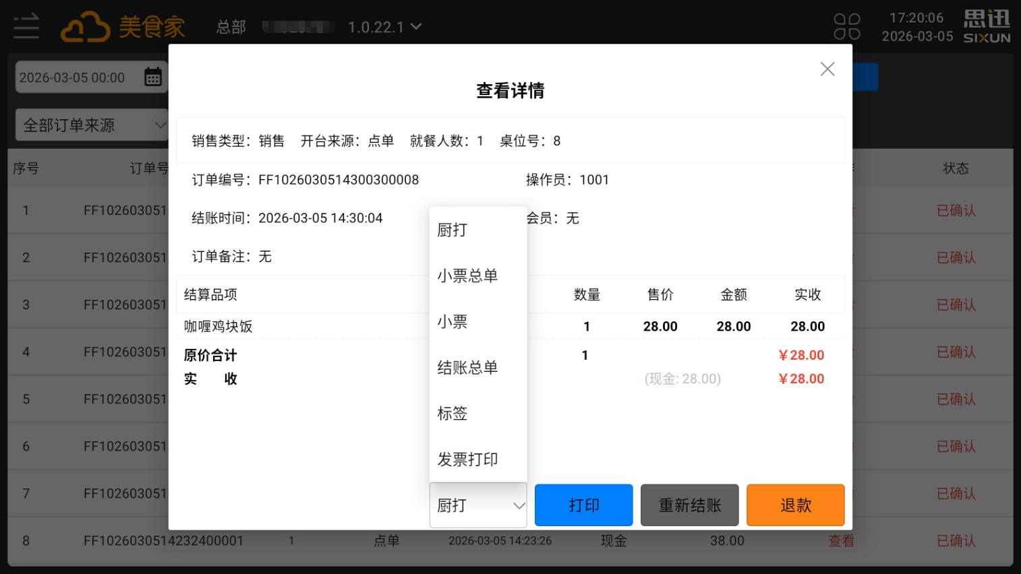Select the 标签 print option
Viewport: 1021px width, 574px height.
453,414
